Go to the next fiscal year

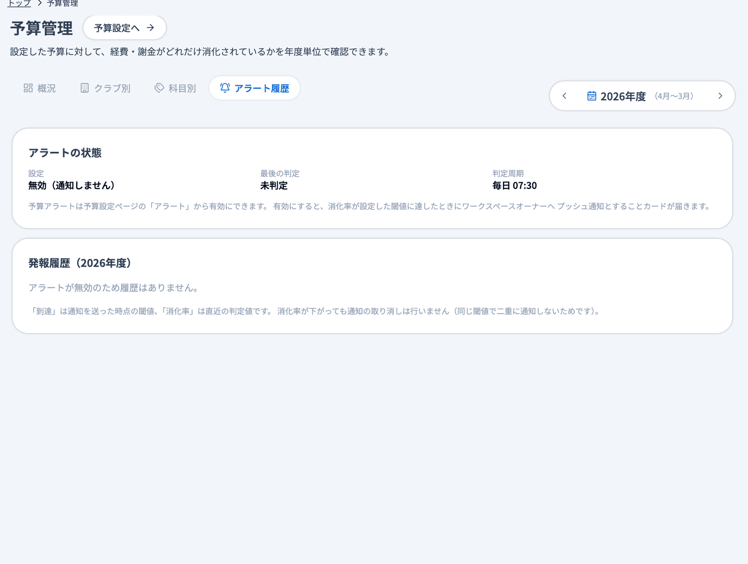pyautogui.click(x=720, y=96)
